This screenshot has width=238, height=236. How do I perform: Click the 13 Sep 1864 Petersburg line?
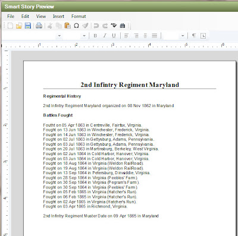[96, 173]
